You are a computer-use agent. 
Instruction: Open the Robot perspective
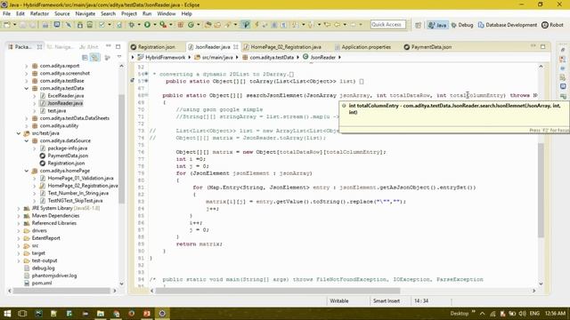click(x=552, y=25)
